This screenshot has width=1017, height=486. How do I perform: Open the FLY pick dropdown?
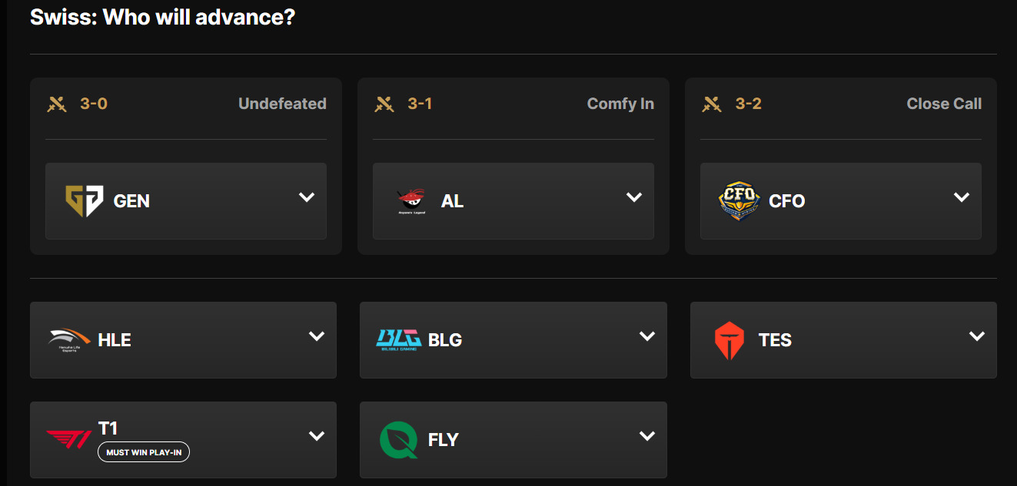coord(646,435)
